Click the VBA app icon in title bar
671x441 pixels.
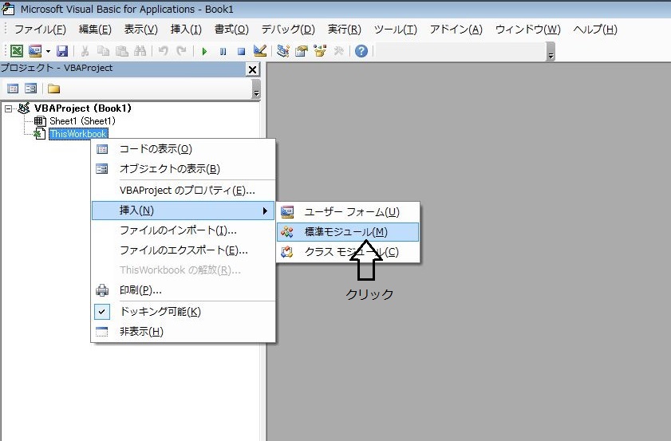coord(9,9)
